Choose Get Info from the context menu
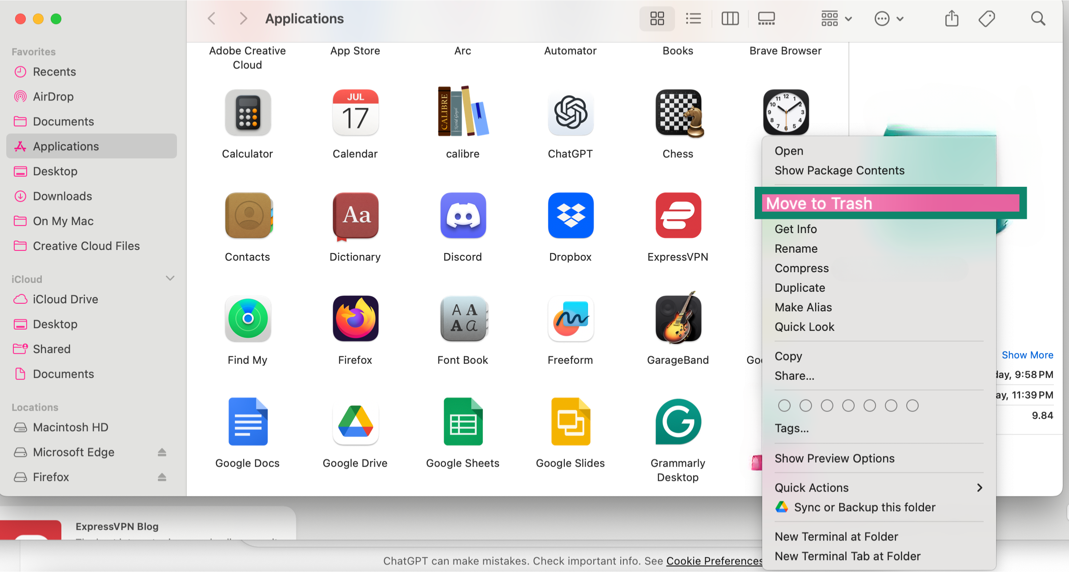 coord(796,229)
